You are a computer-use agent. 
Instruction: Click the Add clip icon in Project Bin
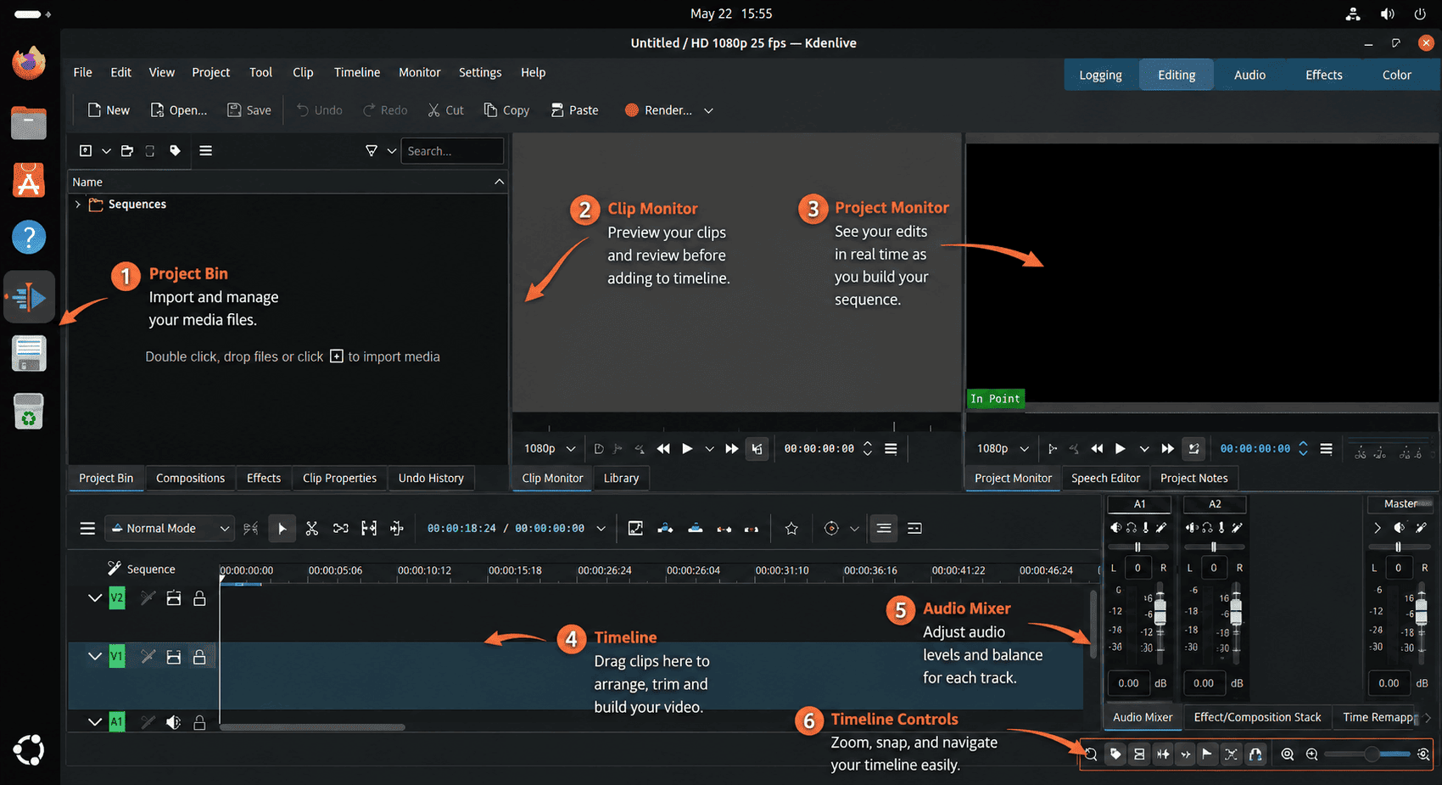tap(86, 150)
